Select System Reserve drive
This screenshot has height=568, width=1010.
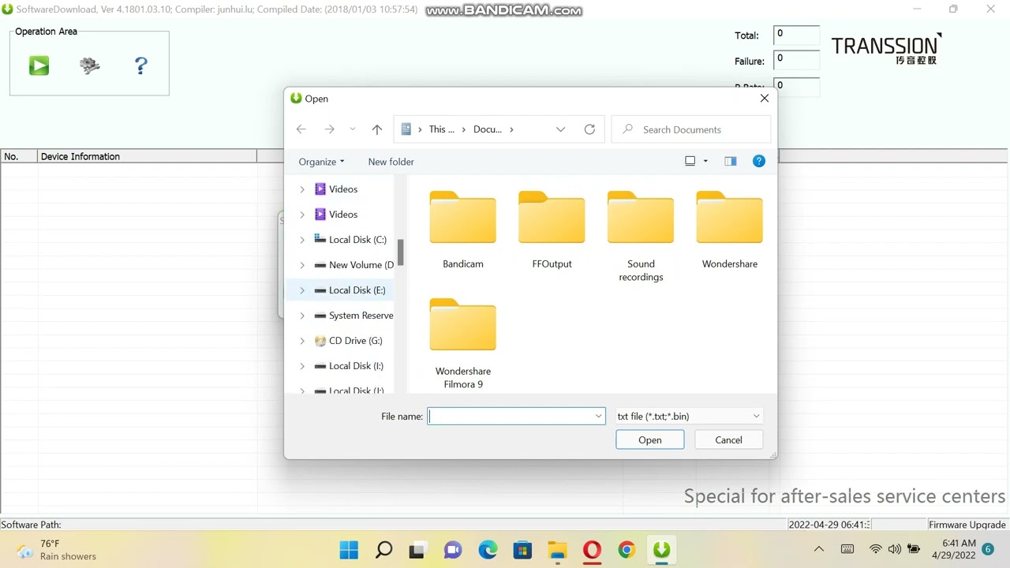pos(353,316)
